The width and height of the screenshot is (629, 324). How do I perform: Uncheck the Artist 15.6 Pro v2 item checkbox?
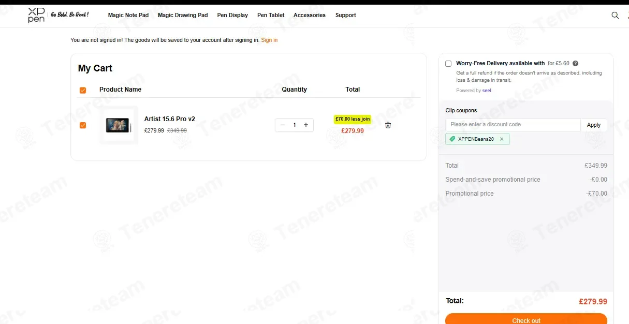pyautogui.click(x=83, y=125)
